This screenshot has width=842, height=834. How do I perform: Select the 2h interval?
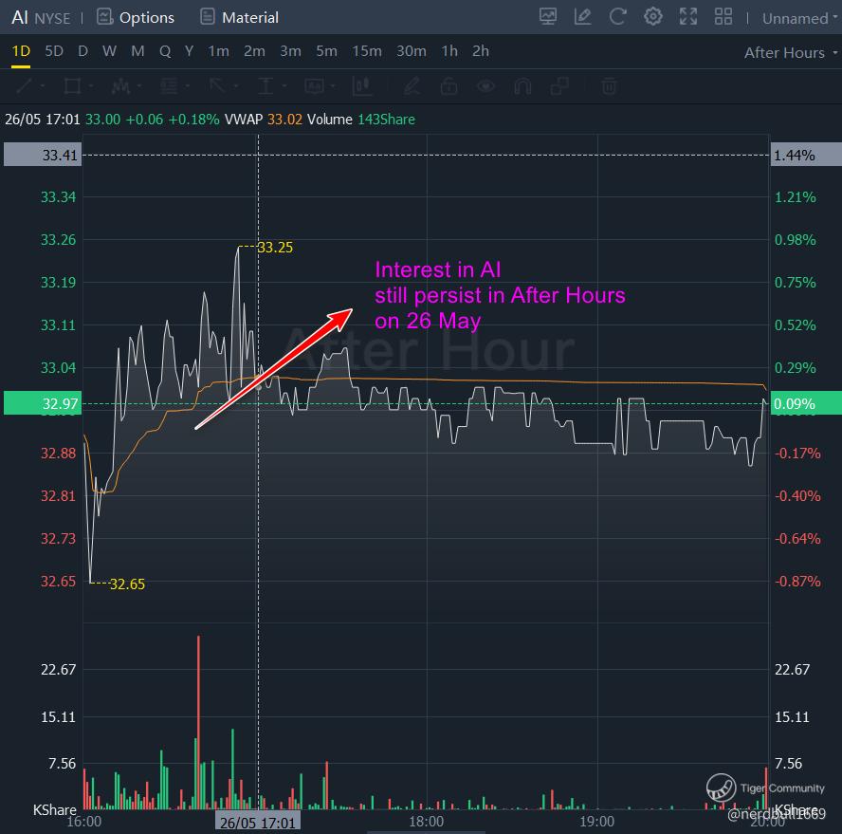point(481,51)
